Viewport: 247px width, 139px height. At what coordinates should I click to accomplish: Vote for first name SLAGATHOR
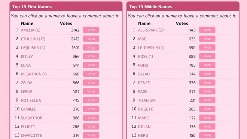point(91,118)
